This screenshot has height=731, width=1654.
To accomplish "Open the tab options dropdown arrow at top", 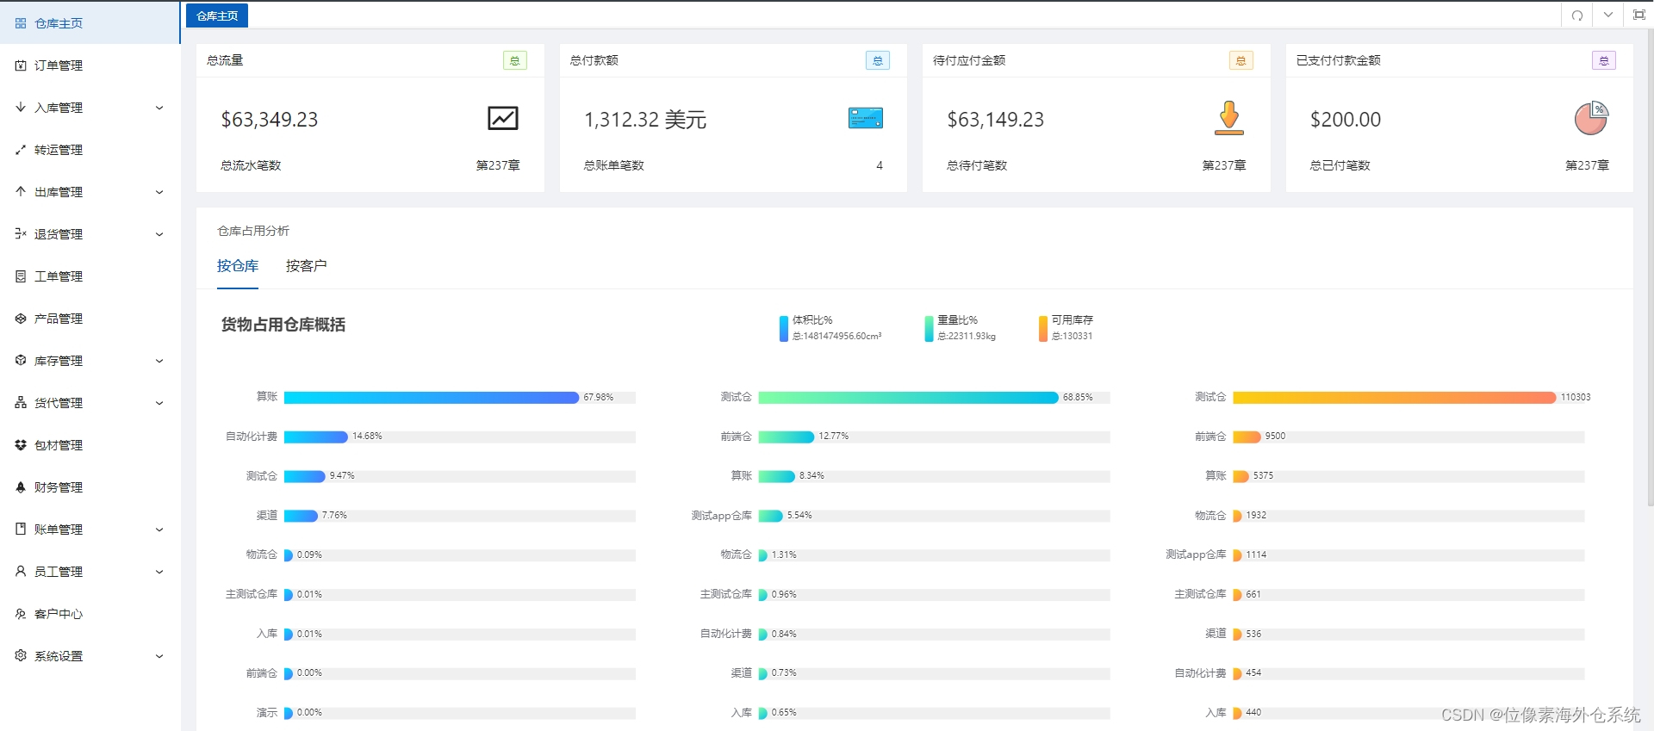I will coord(1608,15).
